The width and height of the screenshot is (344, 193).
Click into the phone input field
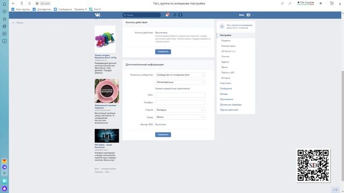pos(180,102)
